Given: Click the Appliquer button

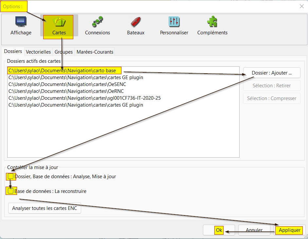Looking at the screenshot, I should pos(290,230).
